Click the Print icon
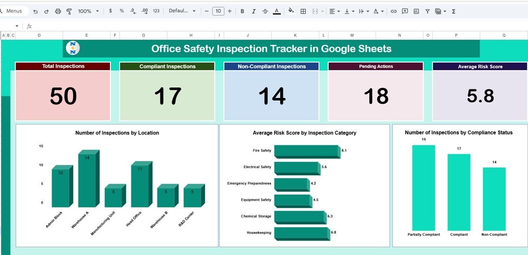The width and height of the screenshot is (528, 255). click(x=58, y=11)
